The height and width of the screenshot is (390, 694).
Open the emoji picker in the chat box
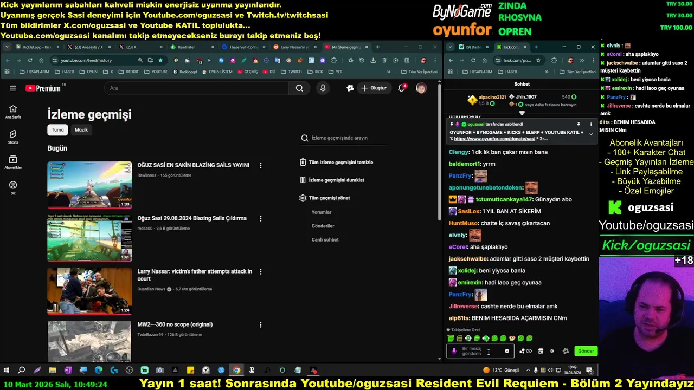pyautogui.click(x=507, y=351)
